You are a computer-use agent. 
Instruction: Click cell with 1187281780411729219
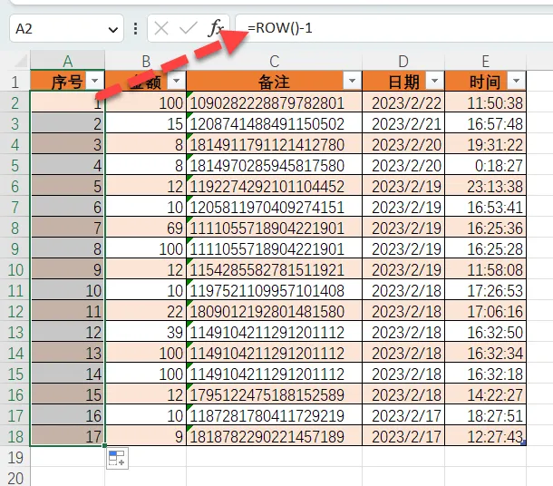[275, 415]
